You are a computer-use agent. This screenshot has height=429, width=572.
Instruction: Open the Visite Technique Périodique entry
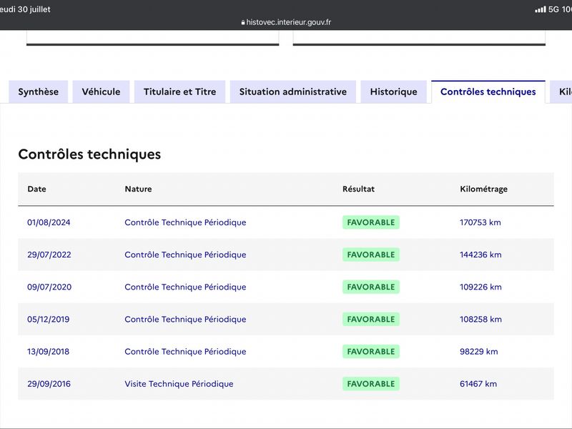[179, 384]
